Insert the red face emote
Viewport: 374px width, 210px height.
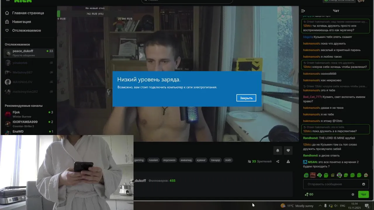[313, 175]
